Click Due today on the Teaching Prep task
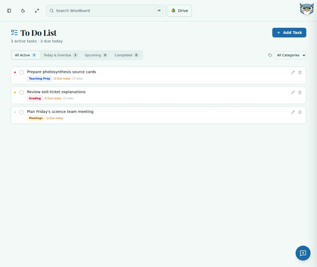Viewport: 317px width, 267px height. (62, 79)
